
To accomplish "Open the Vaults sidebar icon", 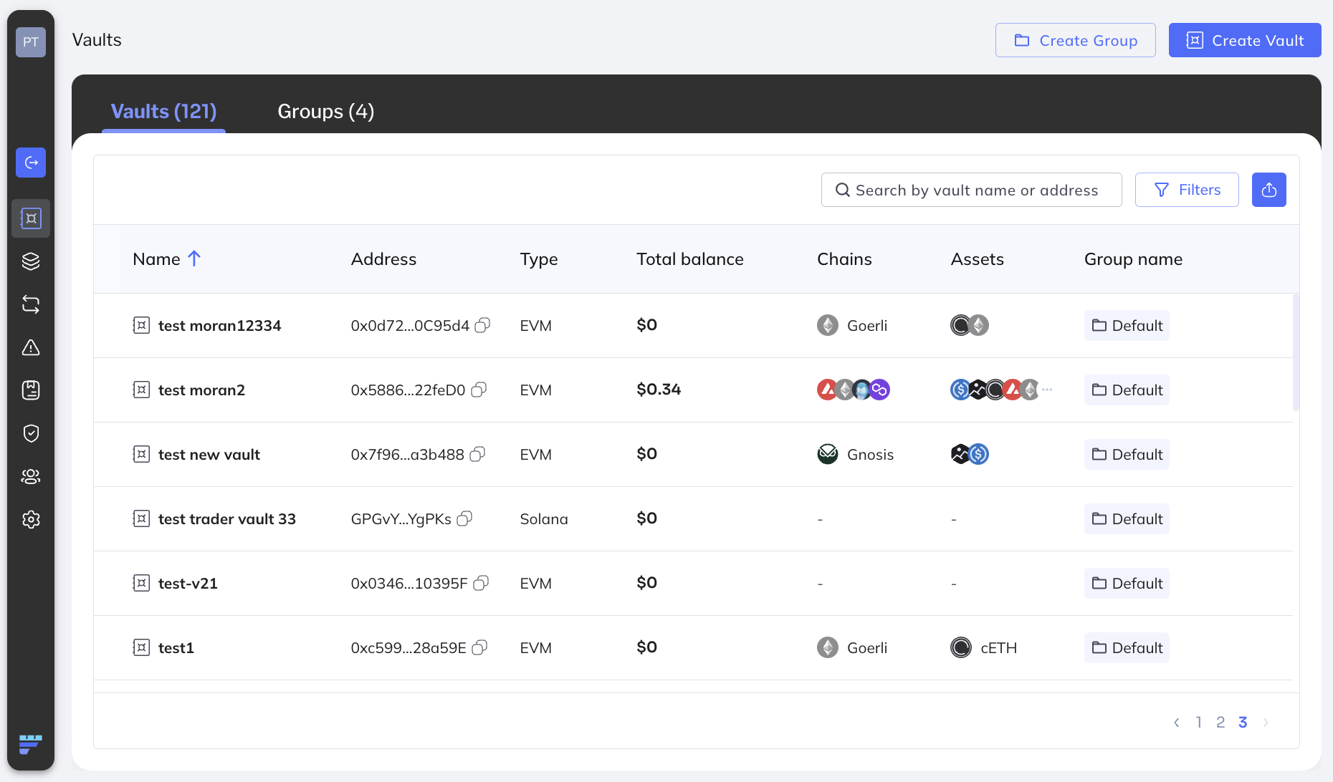I will click(x=31, y=218).
